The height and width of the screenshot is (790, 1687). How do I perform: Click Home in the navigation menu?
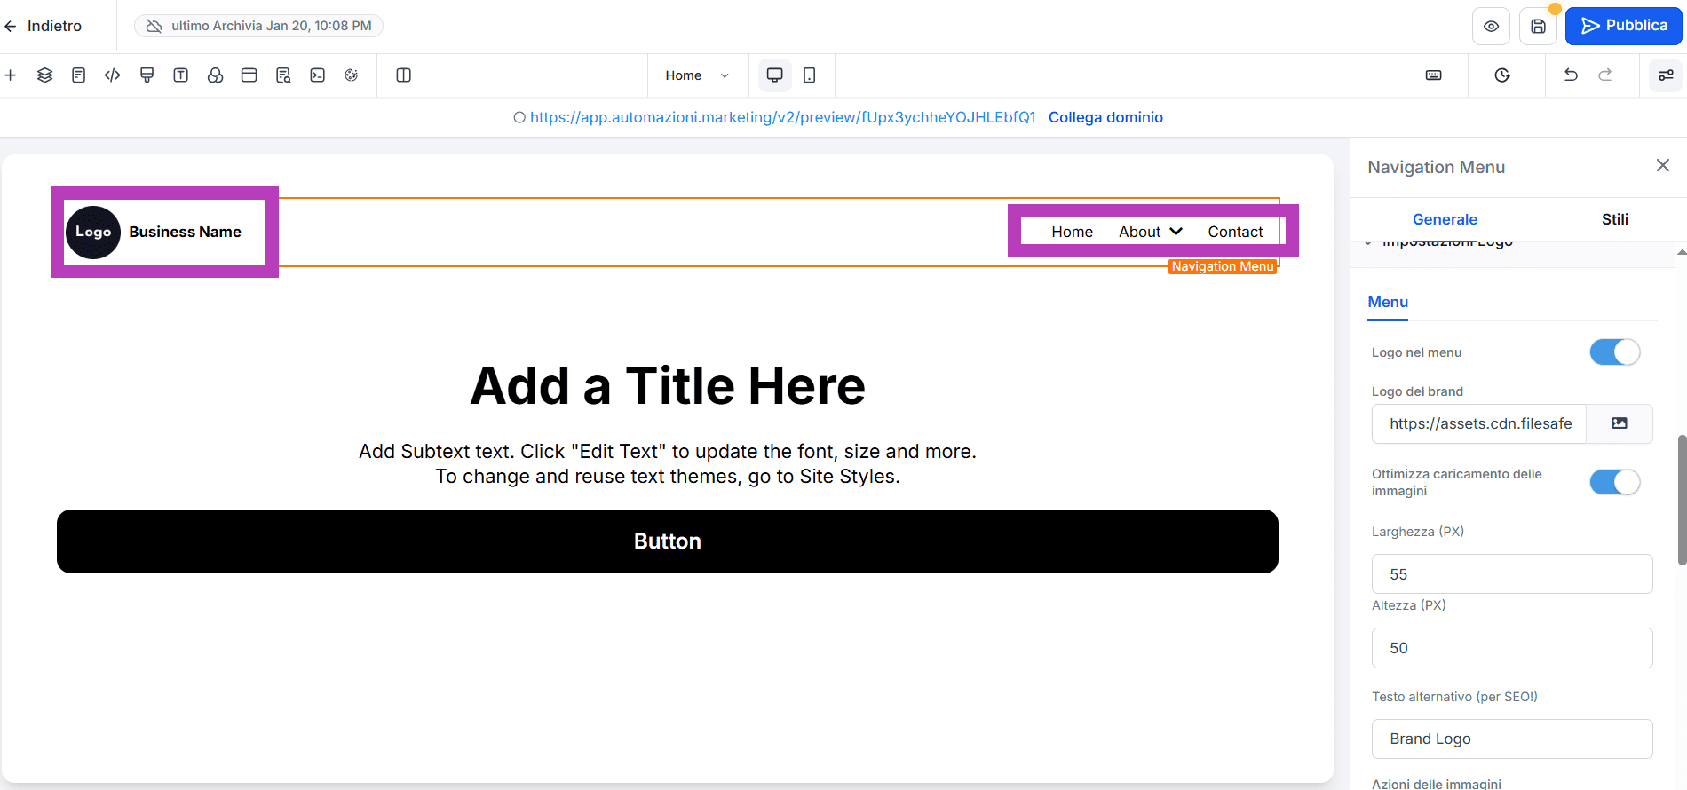click(x=1072, y=232)
